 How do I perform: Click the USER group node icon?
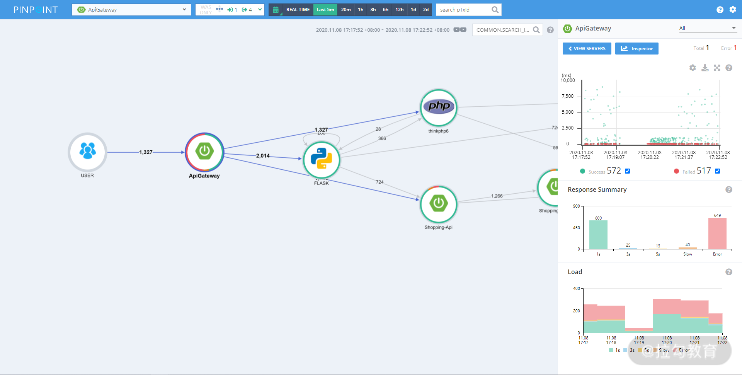87,152
